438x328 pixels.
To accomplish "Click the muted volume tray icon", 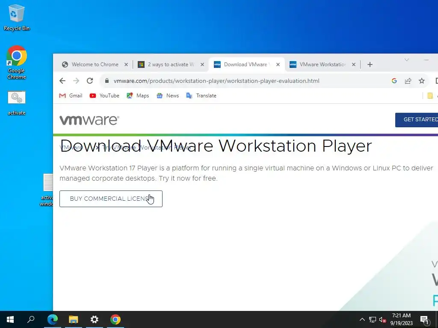I will pyautogui.click(x=383, y=320).
